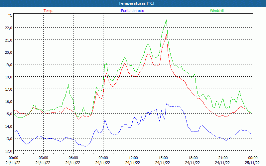Click the 18,0 y-axis value

coord(9,77)
